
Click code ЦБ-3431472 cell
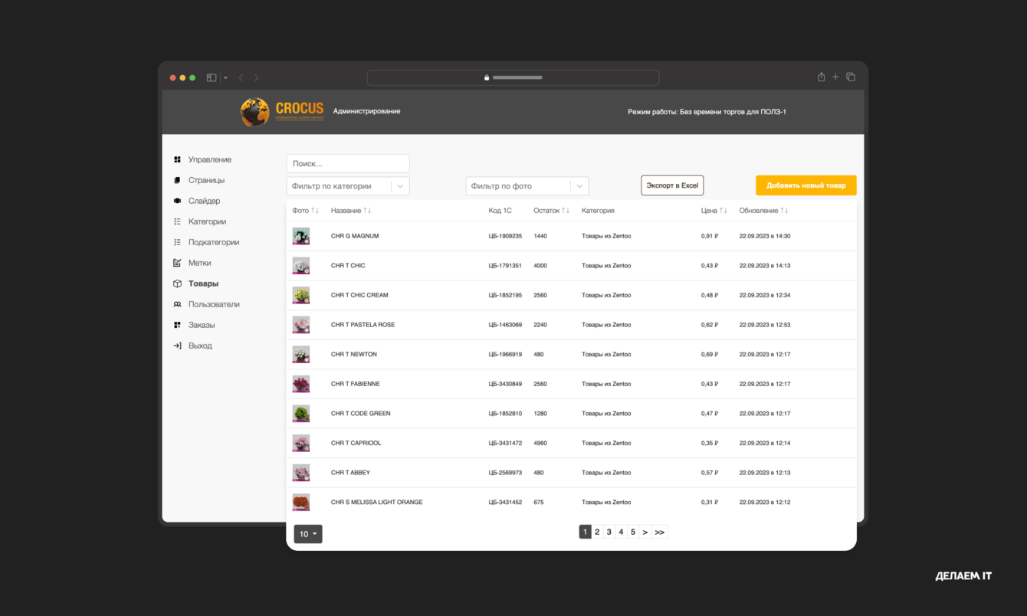click(x=505, y=444)
